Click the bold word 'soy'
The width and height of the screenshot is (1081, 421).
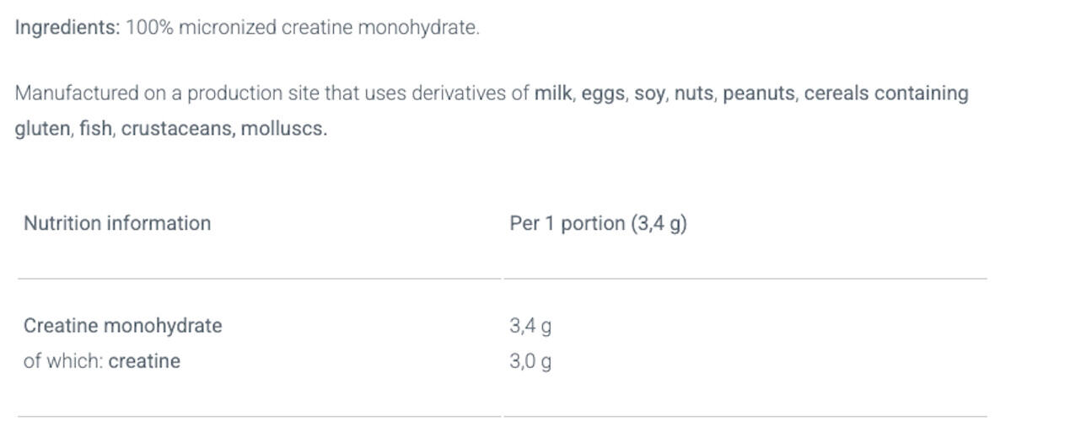[x=648, y=93]
